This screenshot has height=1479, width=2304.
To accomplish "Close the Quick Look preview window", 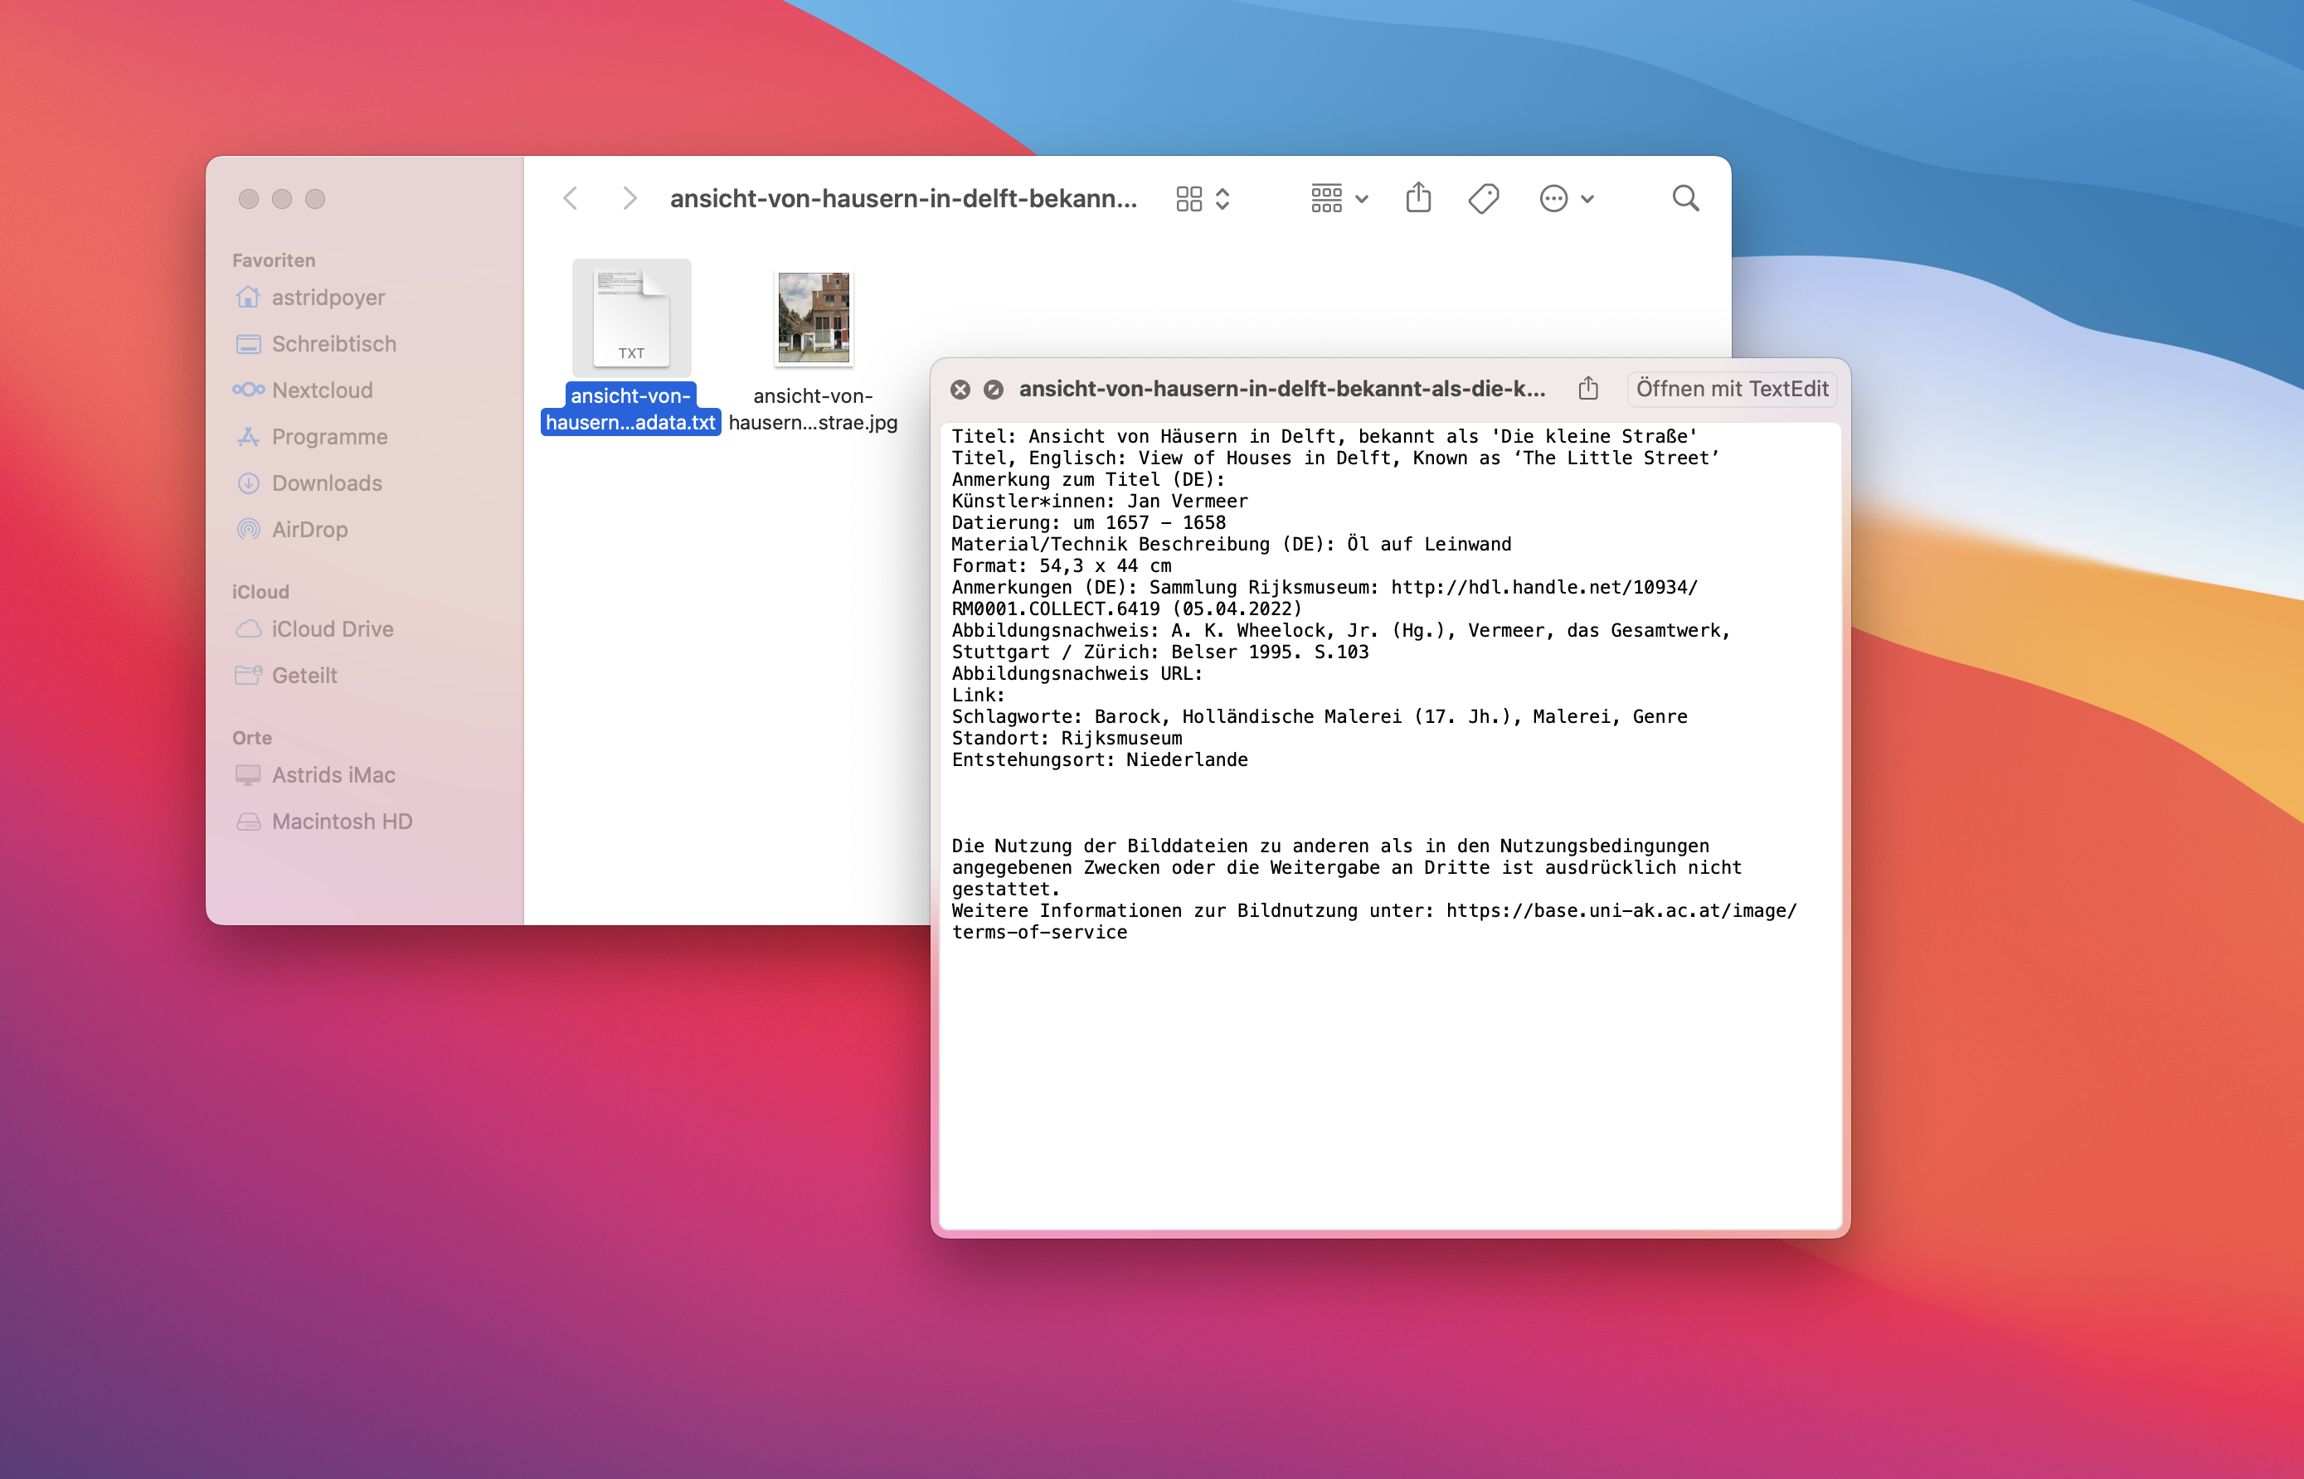I will pos(960,389).
